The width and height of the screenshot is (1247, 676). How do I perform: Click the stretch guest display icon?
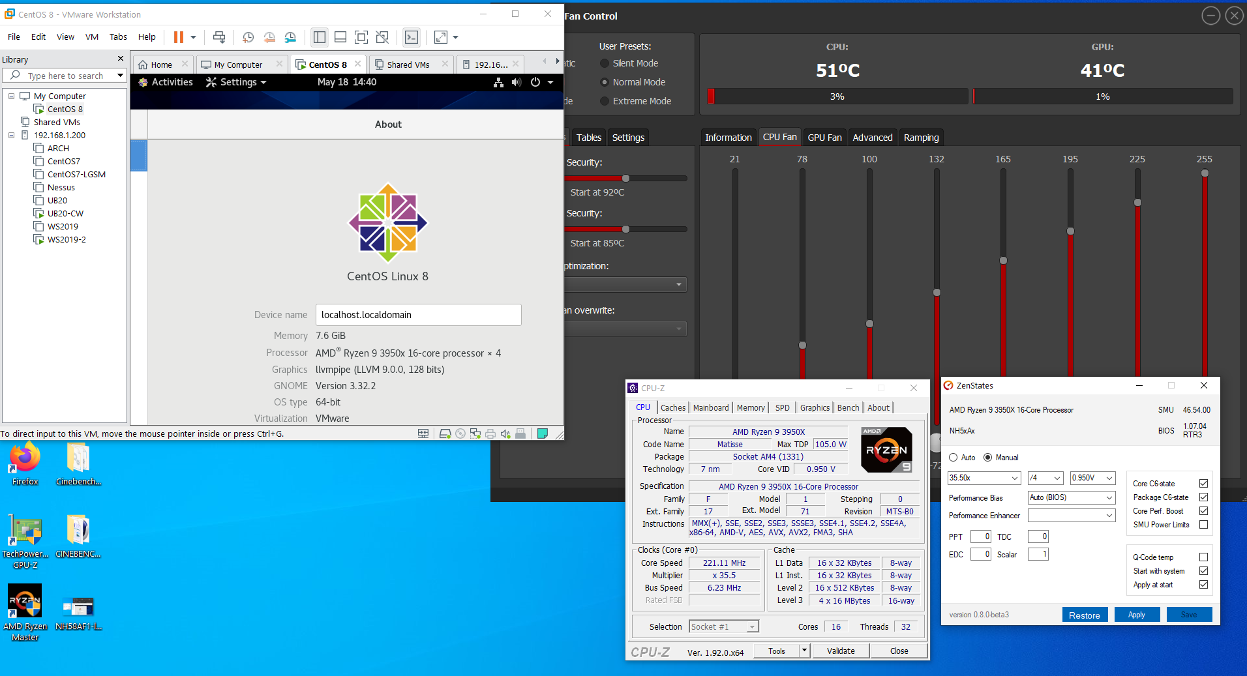(441, 37)
